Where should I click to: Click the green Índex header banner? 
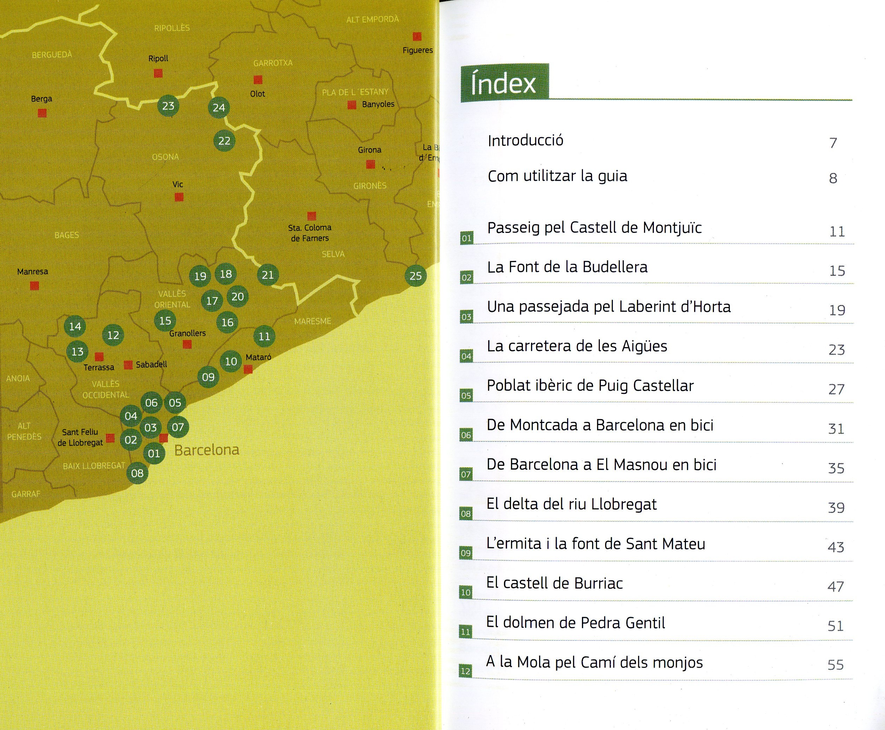[x=506, y=82]
